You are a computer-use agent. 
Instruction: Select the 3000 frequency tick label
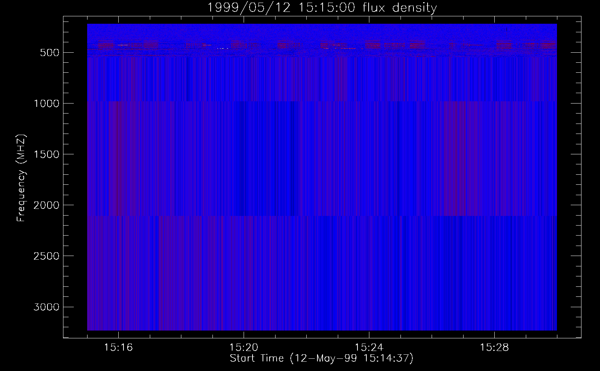tap(46, 307)
